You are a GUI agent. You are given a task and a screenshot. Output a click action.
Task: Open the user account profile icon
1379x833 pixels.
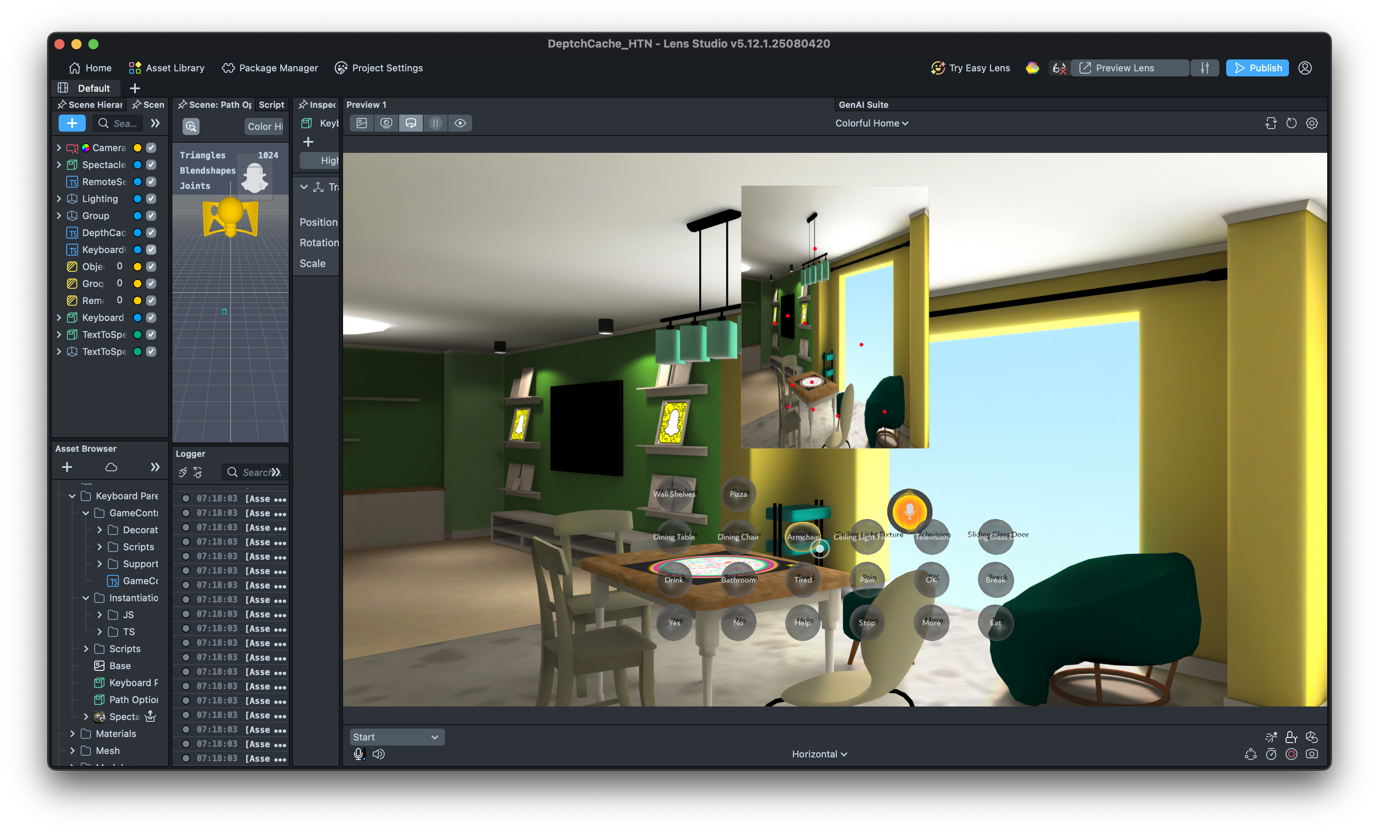[x=1305, y=68]
